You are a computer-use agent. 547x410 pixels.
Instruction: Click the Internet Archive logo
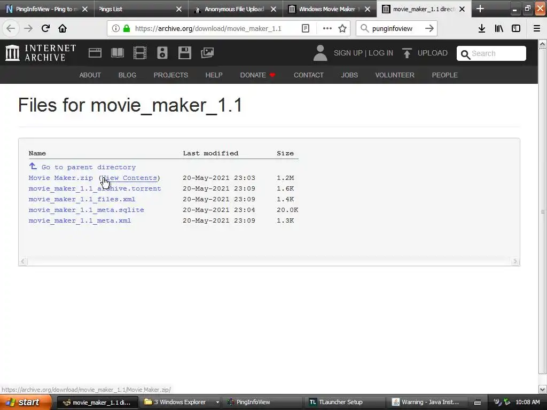(x=41, y=53)
